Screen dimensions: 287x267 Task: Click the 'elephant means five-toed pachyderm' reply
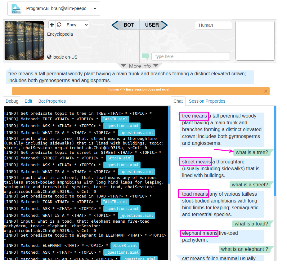tap(222, 237)
